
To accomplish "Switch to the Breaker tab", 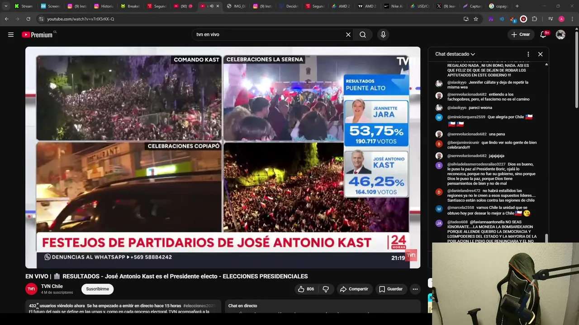I will pyautogui.click(x=130, y=6).
